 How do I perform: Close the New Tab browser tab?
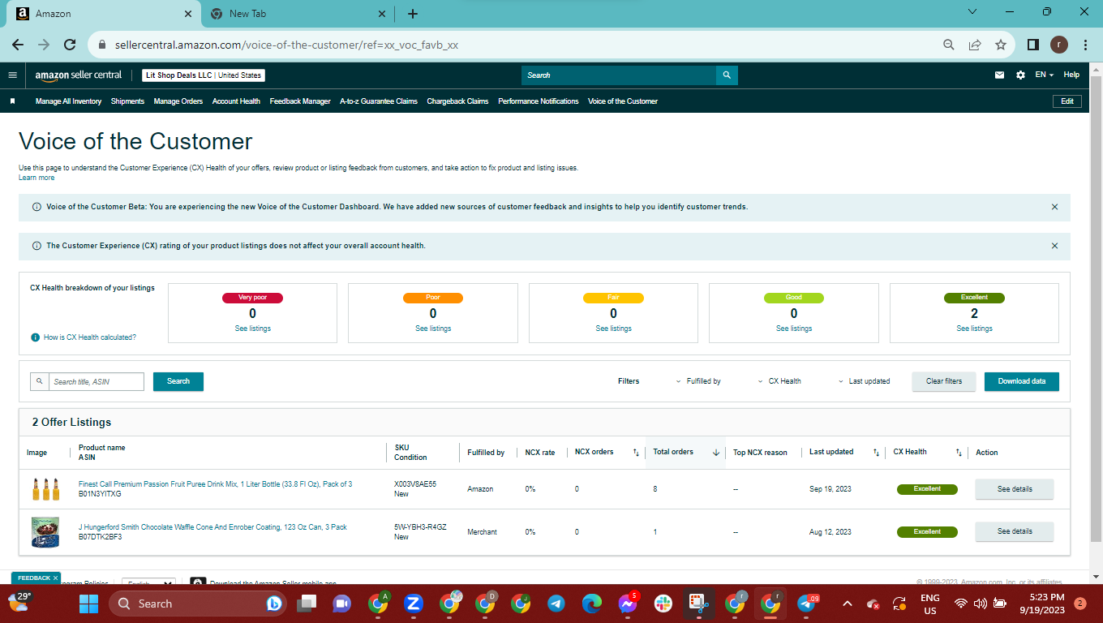[382, 14]
